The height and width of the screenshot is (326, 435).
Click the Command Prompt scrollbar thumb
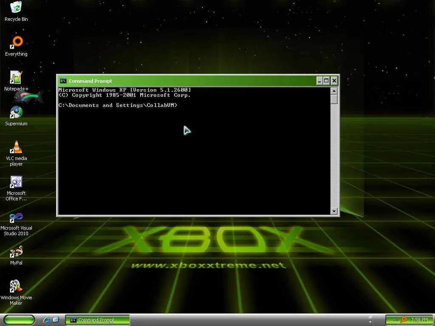334,99
